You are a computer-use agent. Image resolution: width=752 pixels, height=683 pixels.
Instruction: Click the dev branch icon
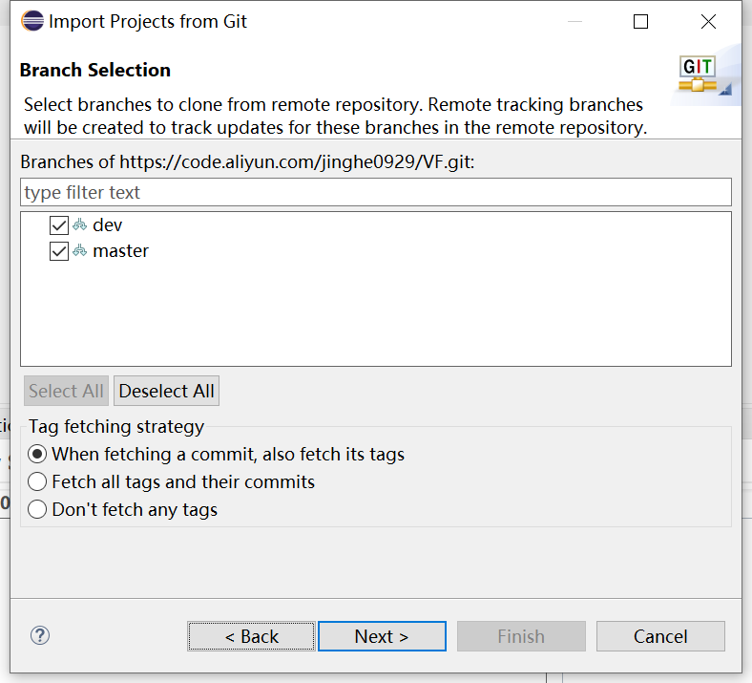[80, 225]
